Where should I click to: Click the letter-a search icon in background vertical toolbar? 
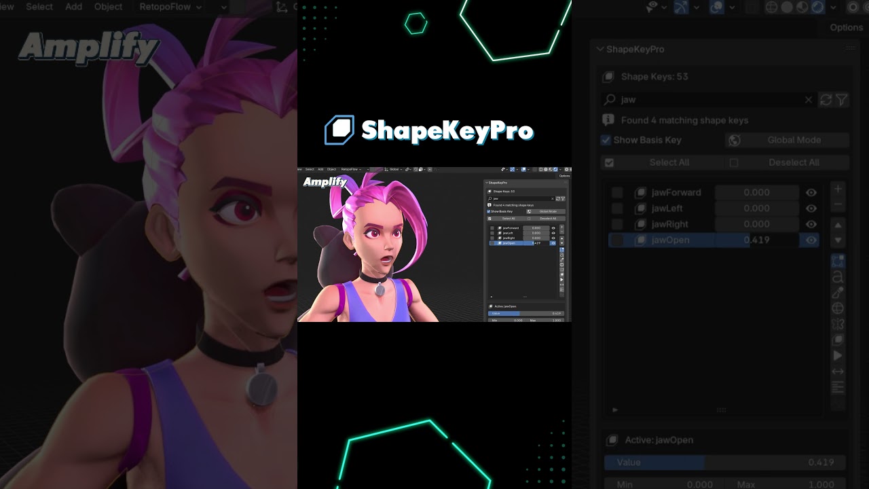[x=838, y=277]
